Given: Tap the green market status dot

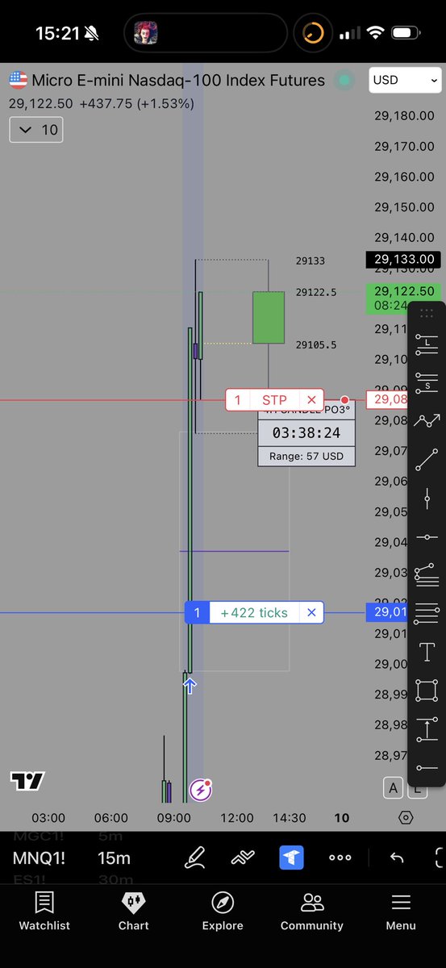Looking at the screenshot, I should [345, 81].
